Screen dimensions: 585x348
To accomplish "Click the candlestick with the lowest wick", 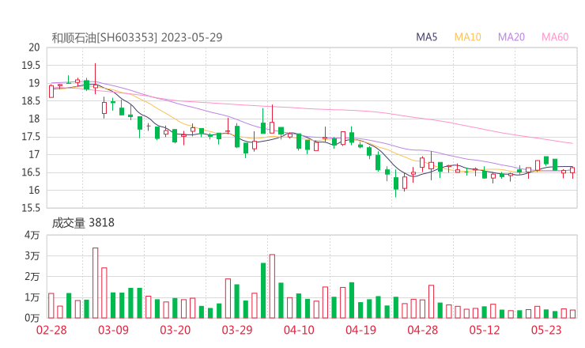I will (x=396, y=183).
